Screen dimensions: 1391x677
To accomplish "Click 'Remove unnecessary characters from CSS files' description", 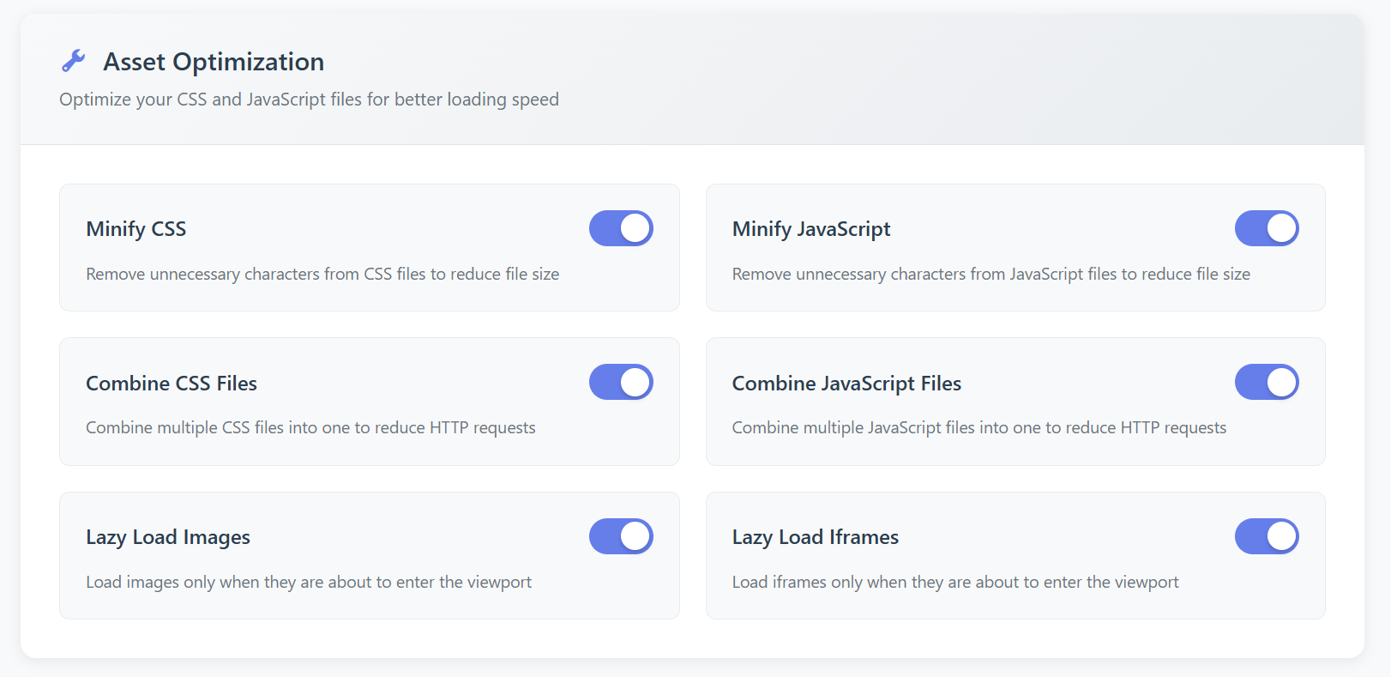I will (322, 274).
